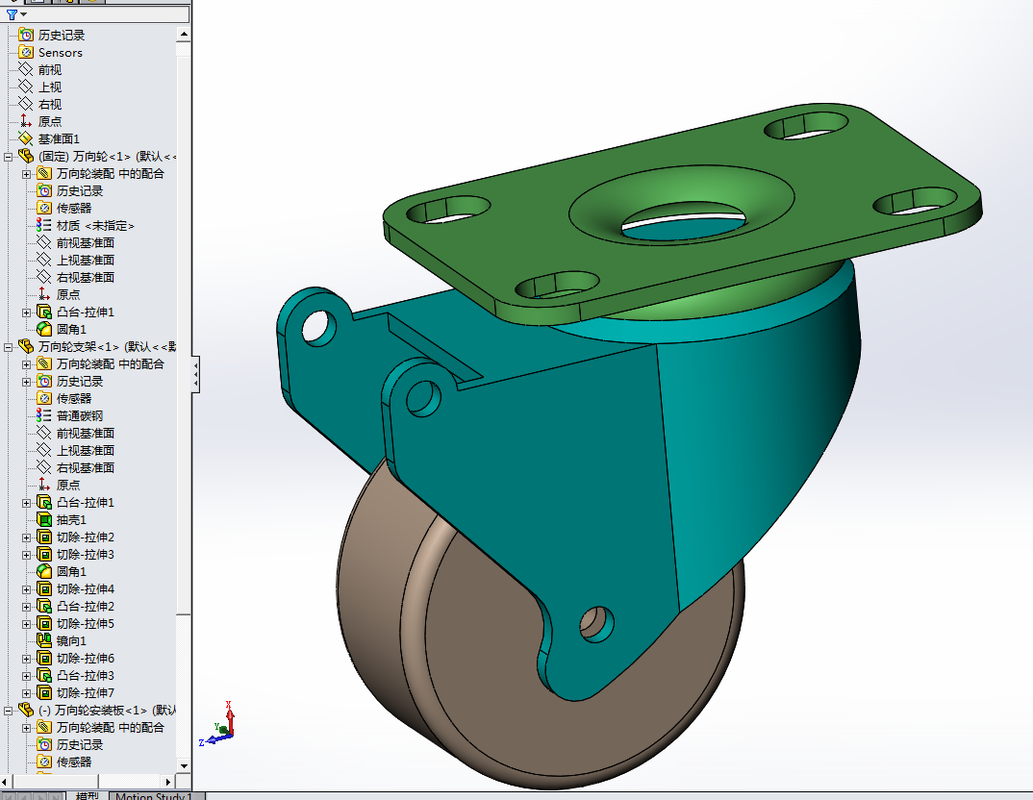Collapse the 万向轮安装板<1> component node
Viewport: 1033px width, 800px height.
pyautogui.click(x=9, y=711)
